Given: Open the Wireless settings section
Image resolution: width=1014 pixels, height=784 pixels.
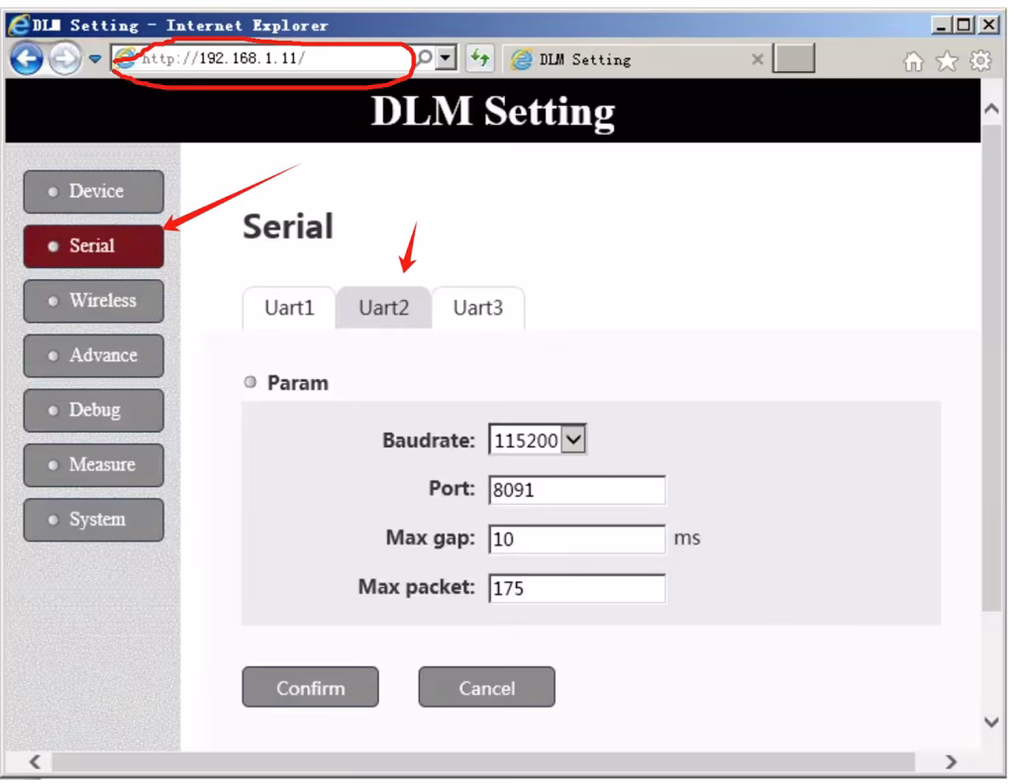Looking at the screenshot, I should click(93, 300).
